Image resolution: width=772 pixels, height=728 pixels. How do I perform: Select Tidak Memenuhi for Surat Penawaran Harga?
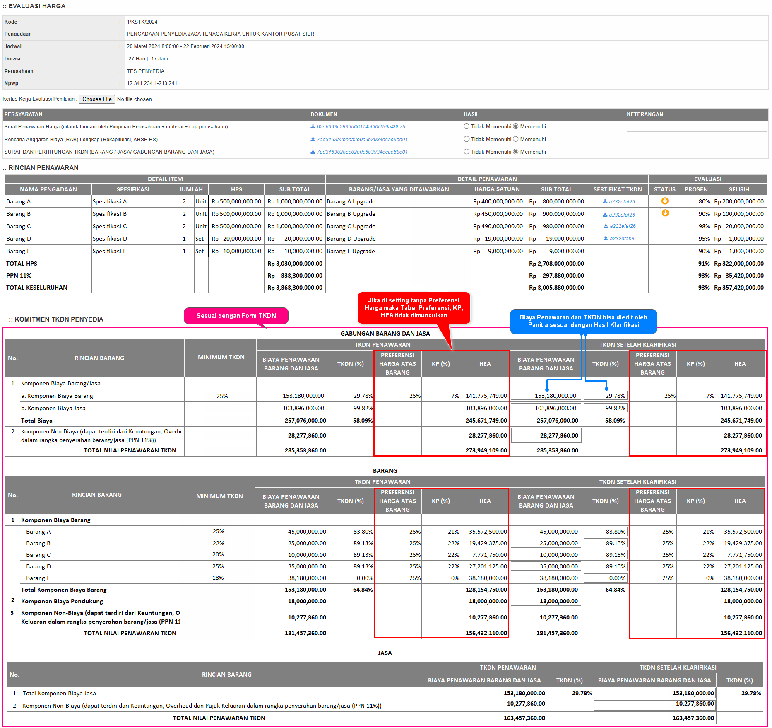click(467, 127)
